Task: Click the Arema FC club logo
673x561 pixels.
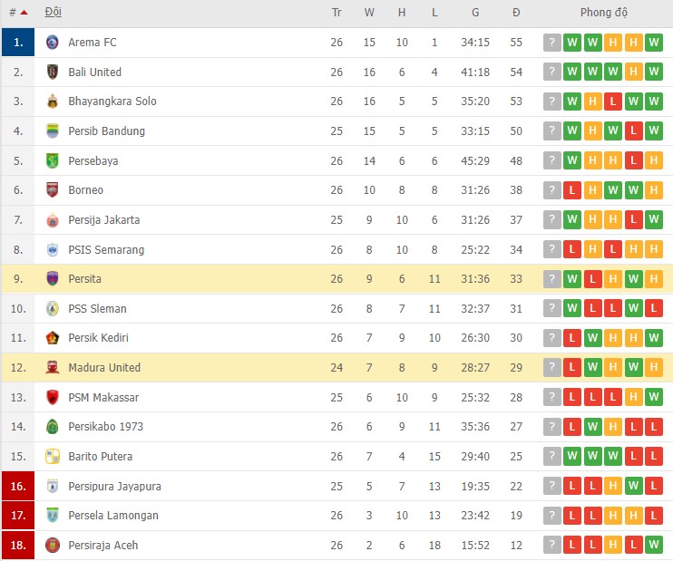Action: (52, 43)
